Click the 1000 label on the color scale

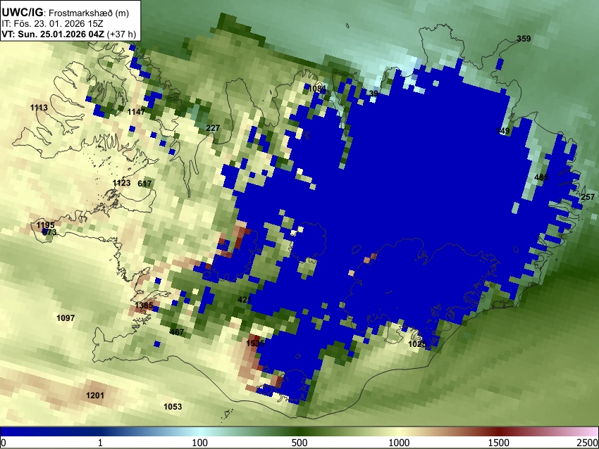[399, 443]
